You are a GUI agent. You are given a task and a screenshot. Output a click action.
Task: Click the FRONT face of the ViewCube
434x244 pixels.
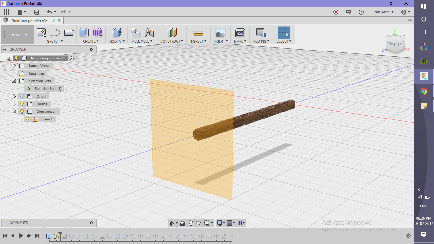click(x=391, y=44)
